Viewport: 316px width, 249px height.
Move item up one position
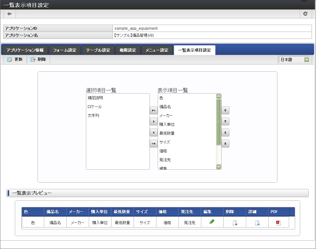[x=225, y=121]
